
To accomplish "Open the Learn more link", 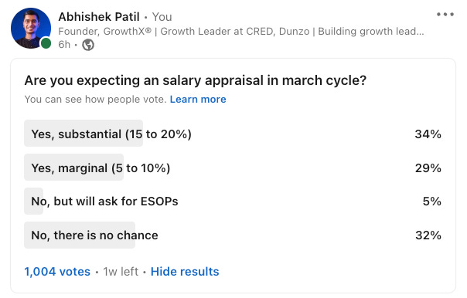I will click(198, 99).
